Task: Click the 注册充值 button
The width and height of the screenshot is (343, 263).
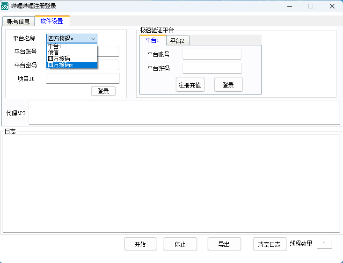Action: (x=190, y=85)
